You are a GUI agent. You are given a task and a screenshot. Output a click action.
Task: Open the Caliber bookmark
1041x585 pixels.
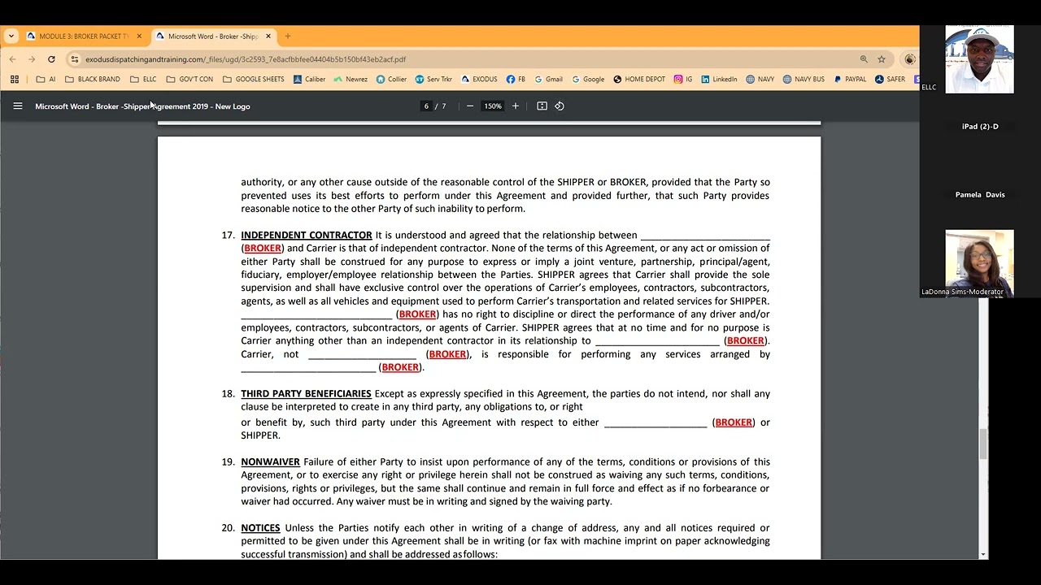pos(309,79)
